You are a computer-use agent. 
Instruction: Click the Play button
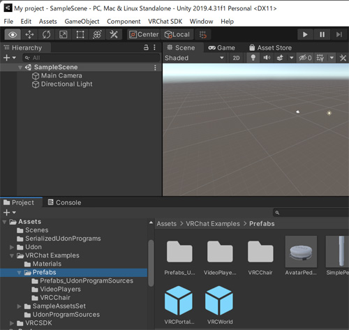305,35
